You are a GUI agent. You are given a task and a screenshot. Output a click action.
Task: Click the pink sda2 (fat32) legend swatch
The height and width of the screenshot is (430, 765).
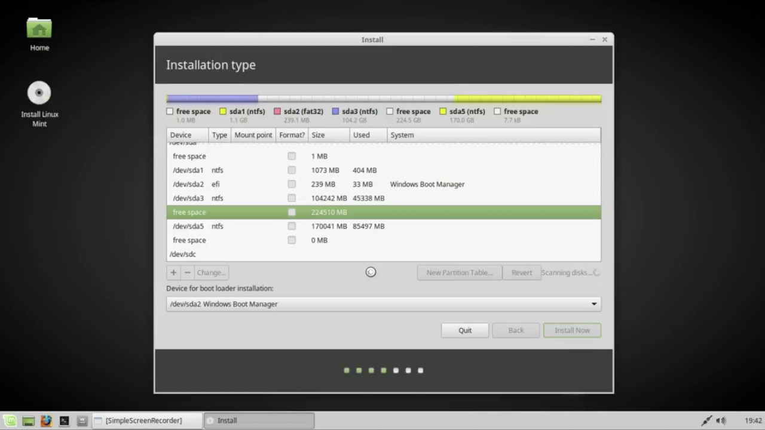point(277,111)
